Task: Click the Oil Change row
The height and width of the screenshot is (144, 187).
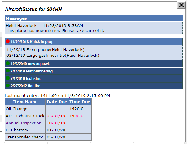Action: [x=48, y=109]
